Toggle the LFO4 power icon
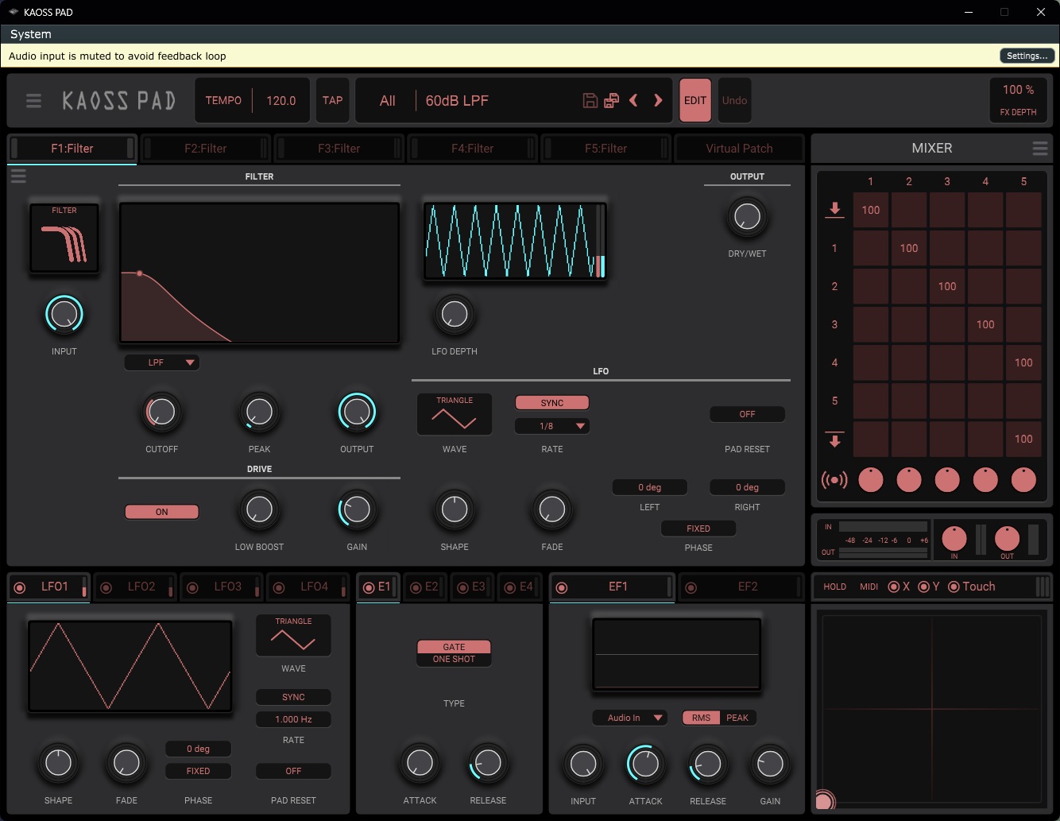This screenshot has height=821, width=1060. (x=279, y=588)
